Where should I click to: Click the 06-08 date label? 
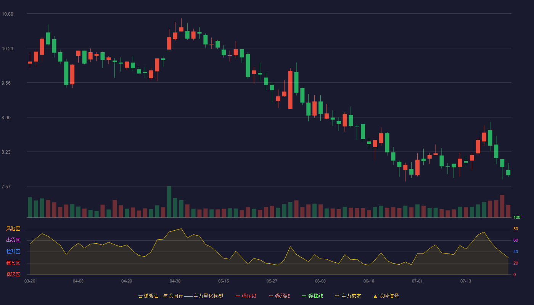click(x=320, y=281)
